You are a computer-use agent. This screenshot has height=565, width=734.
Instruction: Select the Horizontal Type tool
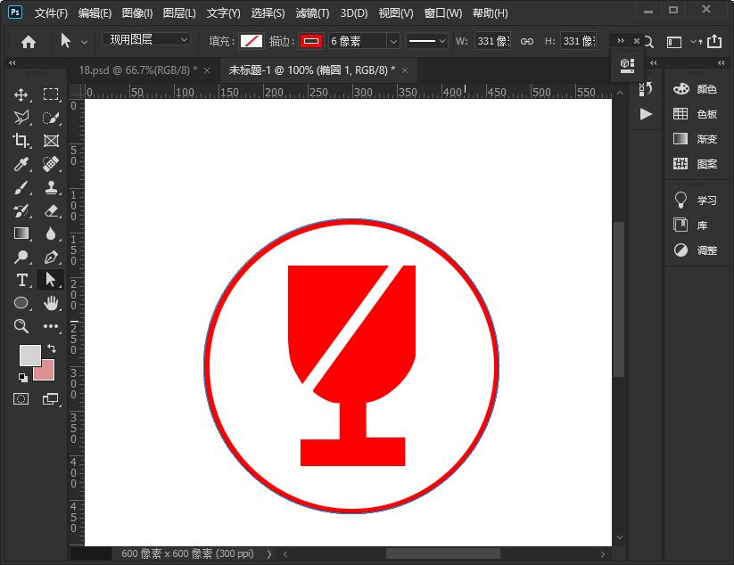click(x=21, y=280)
